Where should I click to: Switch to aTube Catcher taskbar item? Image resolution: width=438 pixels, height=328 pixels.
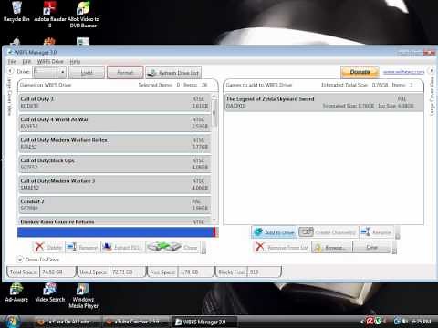click(x=136, y=322)
